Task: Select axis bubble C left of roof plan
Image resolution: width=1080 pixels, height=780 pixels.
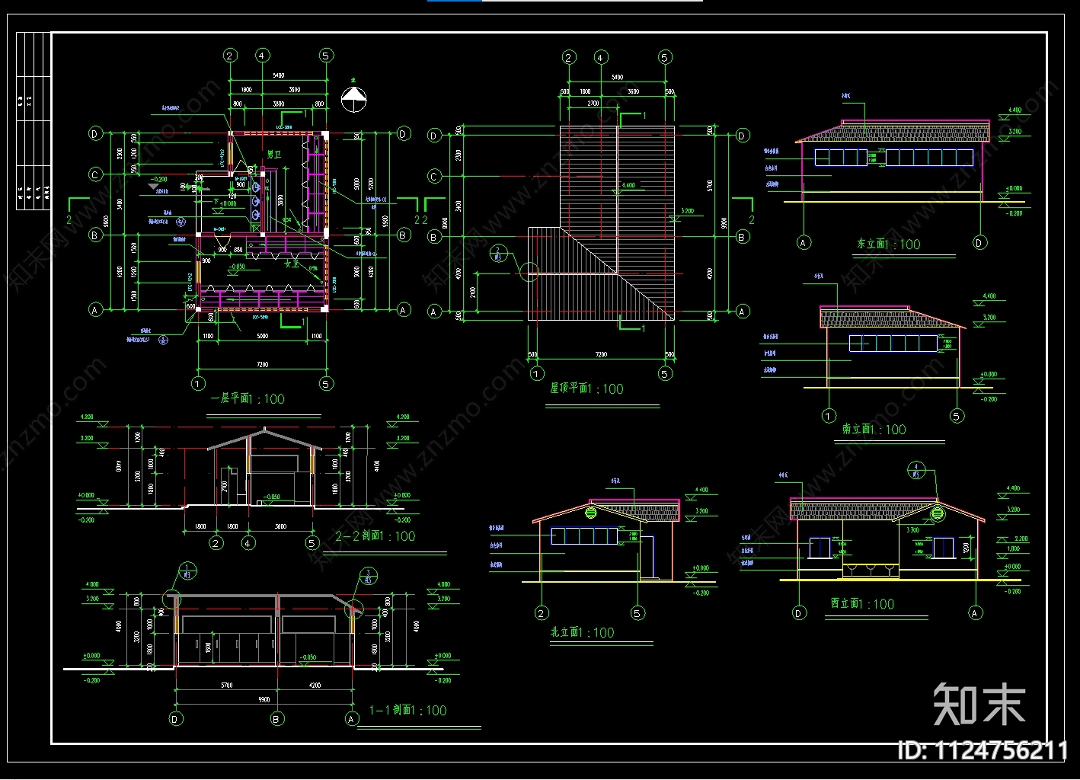Action: pos(434,177)
